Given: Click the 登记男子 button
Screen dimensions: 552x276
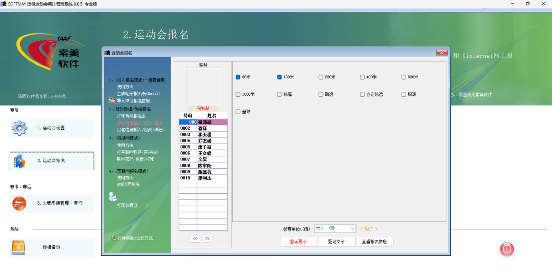Looking at the screenshot, I should [x=298, y=242].
